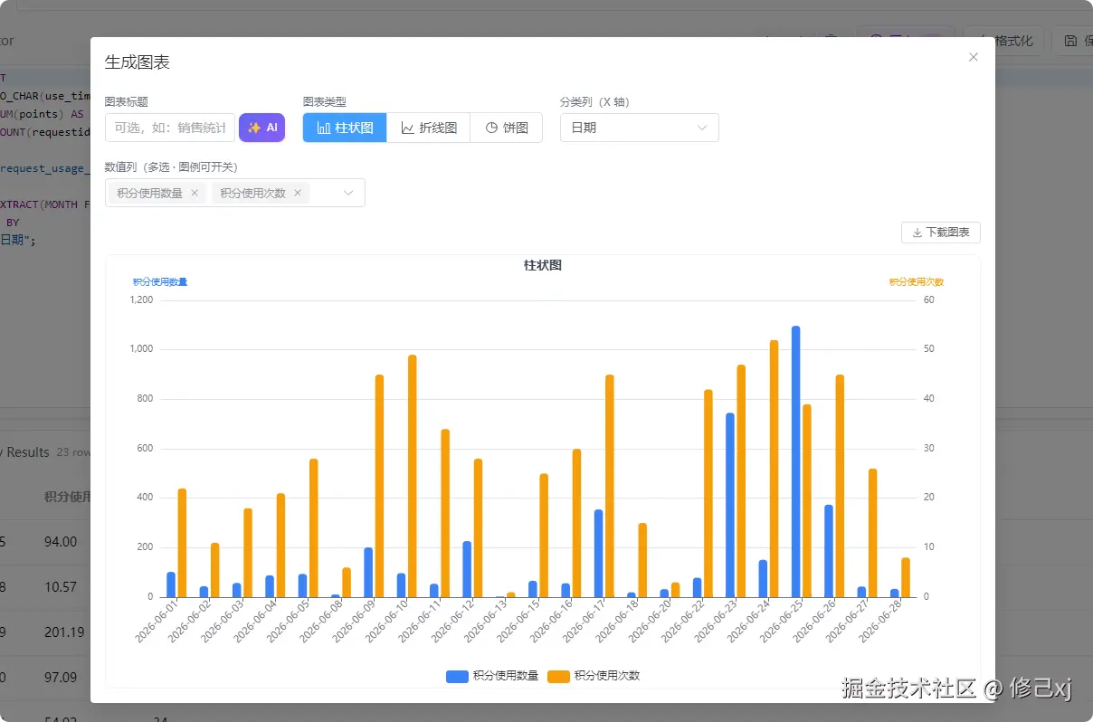Click the 97.09 cell in results table

tap(61, 677)
